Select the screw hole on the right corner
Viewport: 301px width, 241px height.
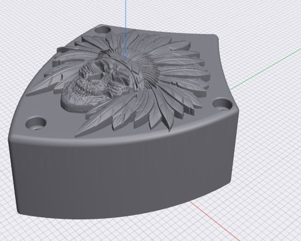point(222,104)
